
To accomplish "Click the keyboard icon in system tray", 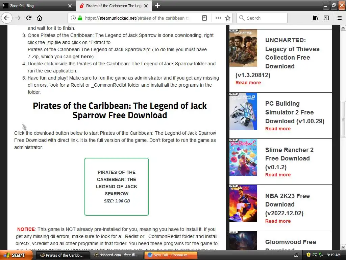I will (x=296, y=255).
